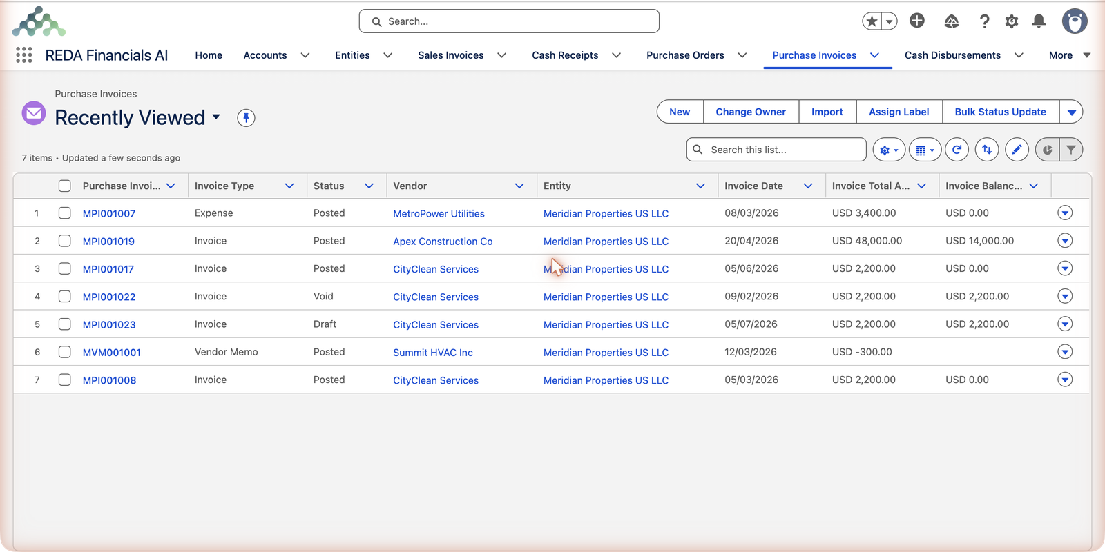This screenshot has width=1105, height=552.
Task: Open the MetroPower Utilities vendor link
Action: [439, 214]
